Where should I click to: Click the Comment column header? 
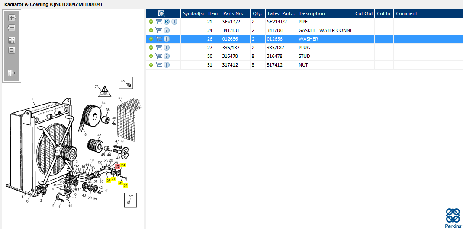[x=428, y=13]
